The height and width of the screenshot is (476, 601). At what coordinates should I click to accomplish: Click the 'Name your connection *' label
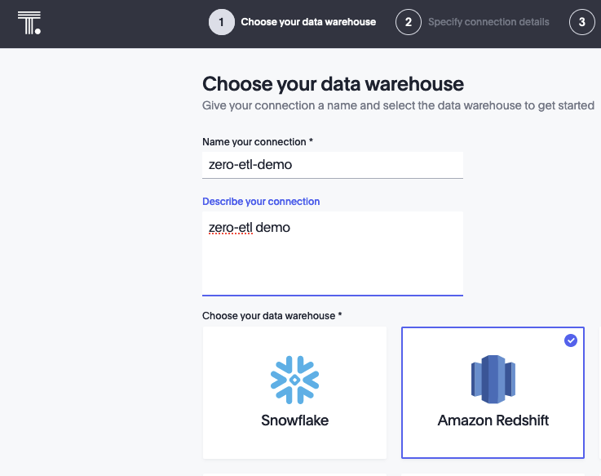click(258, 141)
